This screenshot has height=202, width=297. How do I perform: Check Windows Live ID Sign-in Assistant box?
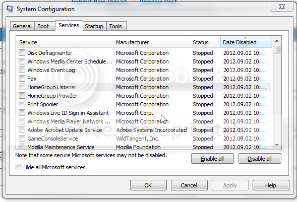tap(22, 113)
